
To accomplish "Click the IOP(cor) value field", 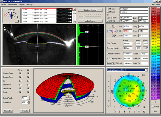I will [x=128, y=63].
